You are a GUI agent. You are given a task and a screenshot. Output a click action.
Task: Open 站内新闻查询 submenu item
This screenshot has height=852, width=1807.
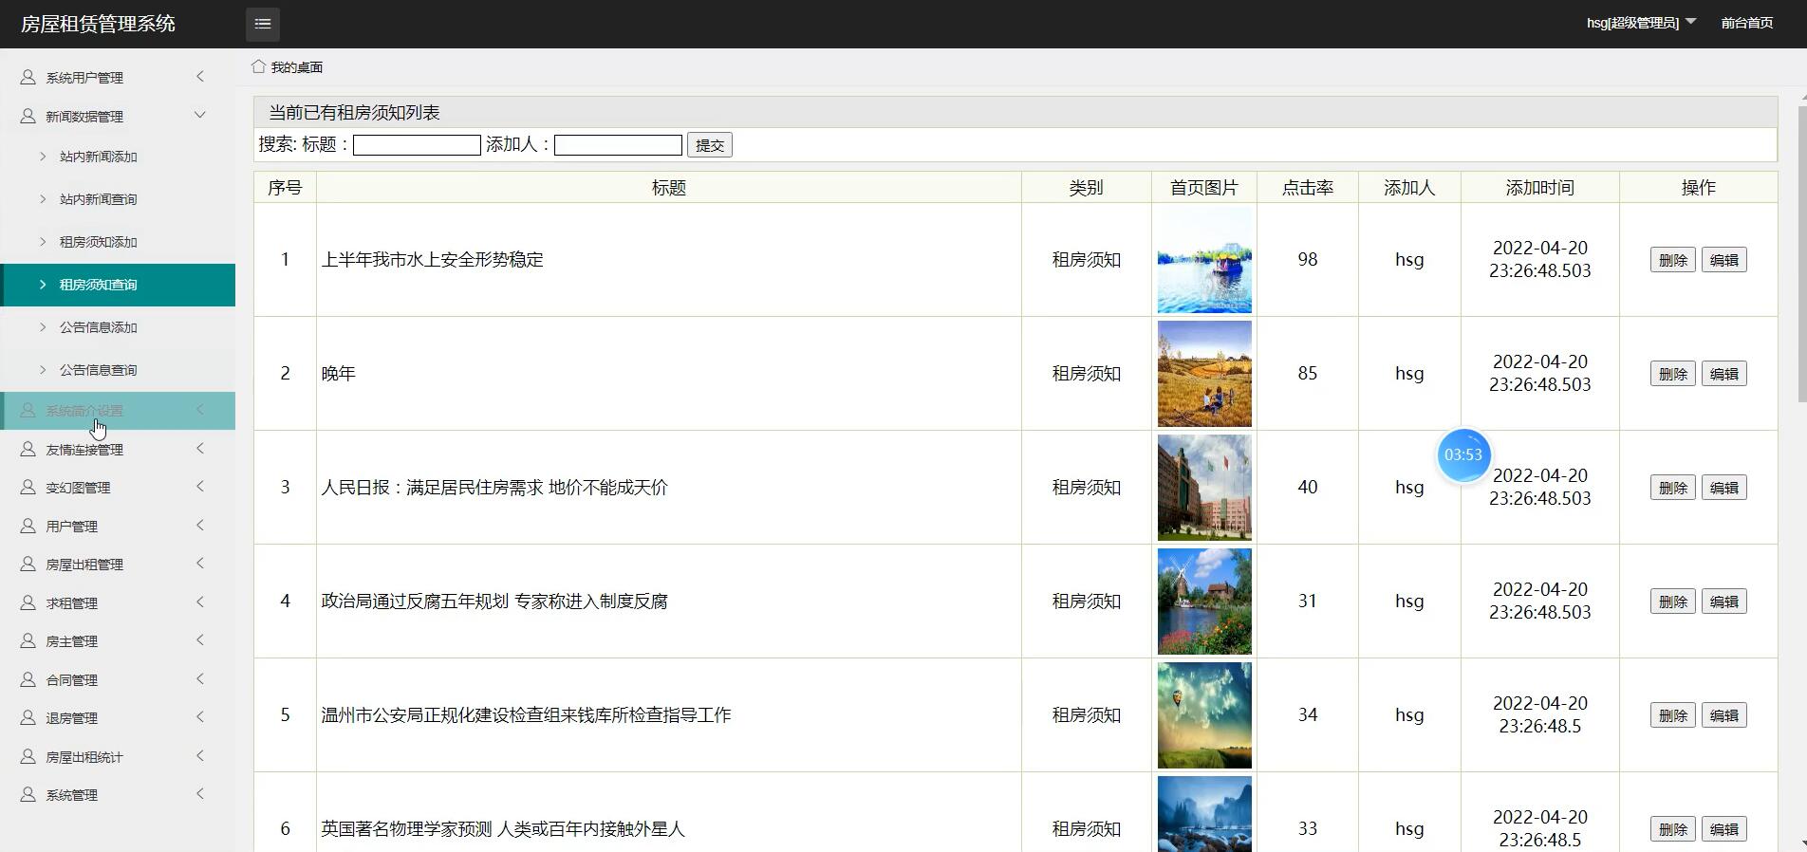[118, 199]
